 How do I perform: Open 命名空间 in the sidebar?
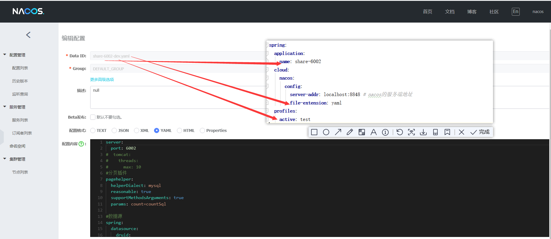17,146
